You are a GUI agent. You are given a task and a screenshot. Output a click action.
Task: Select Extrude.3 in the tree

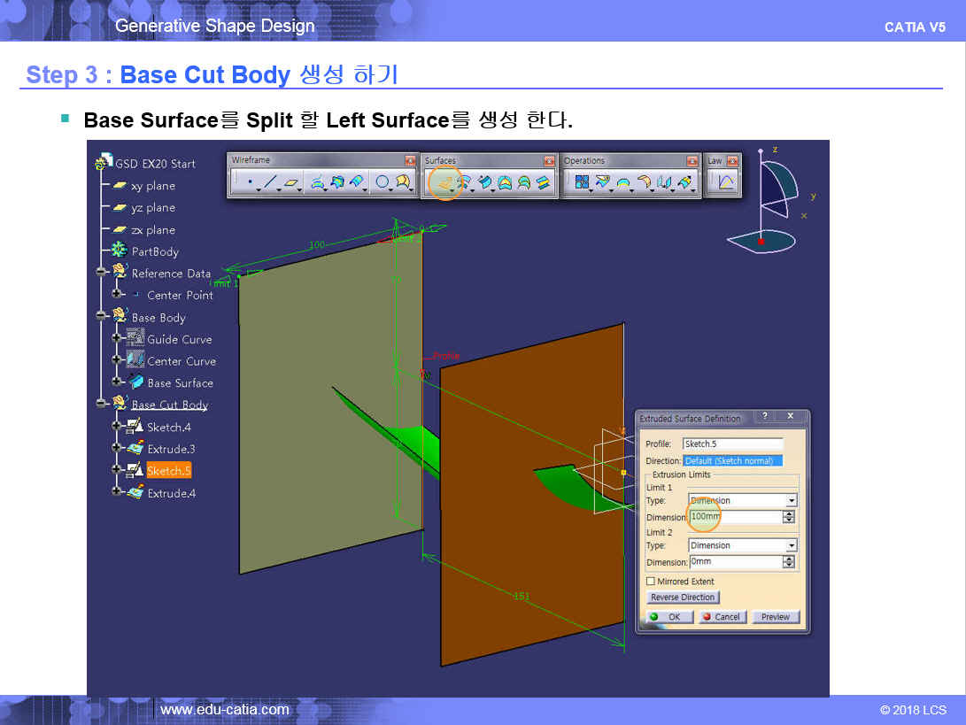(x=171, y=449)
